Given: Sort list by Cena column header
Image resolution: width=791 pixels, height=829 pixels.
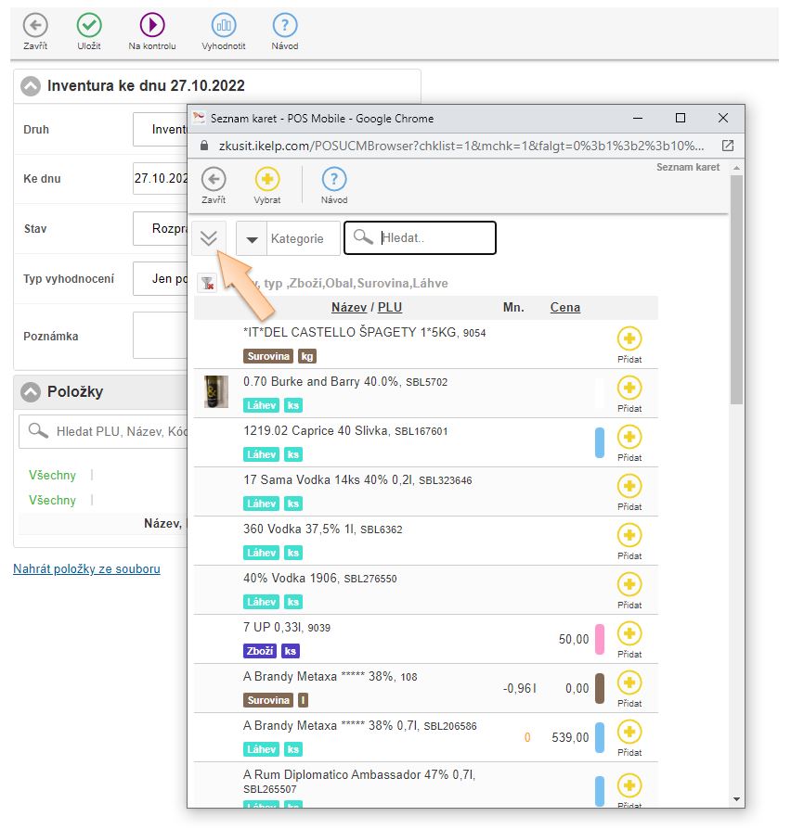Looking at the screenshot, I should click(x=564, y=308).
